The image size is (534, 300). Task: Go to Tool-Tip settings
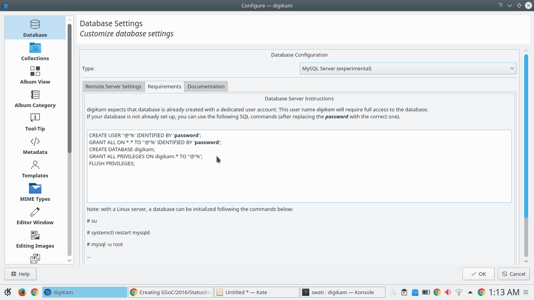pos(35,122)
